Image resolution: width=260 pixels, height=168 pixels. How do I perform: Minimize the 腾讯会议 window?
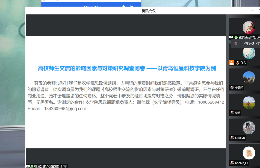tap(252, 11)
